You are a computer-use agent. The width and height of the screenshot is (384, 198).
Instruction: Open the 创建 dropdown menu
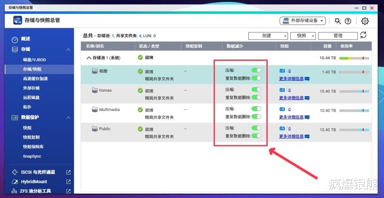tap(268, 36)
